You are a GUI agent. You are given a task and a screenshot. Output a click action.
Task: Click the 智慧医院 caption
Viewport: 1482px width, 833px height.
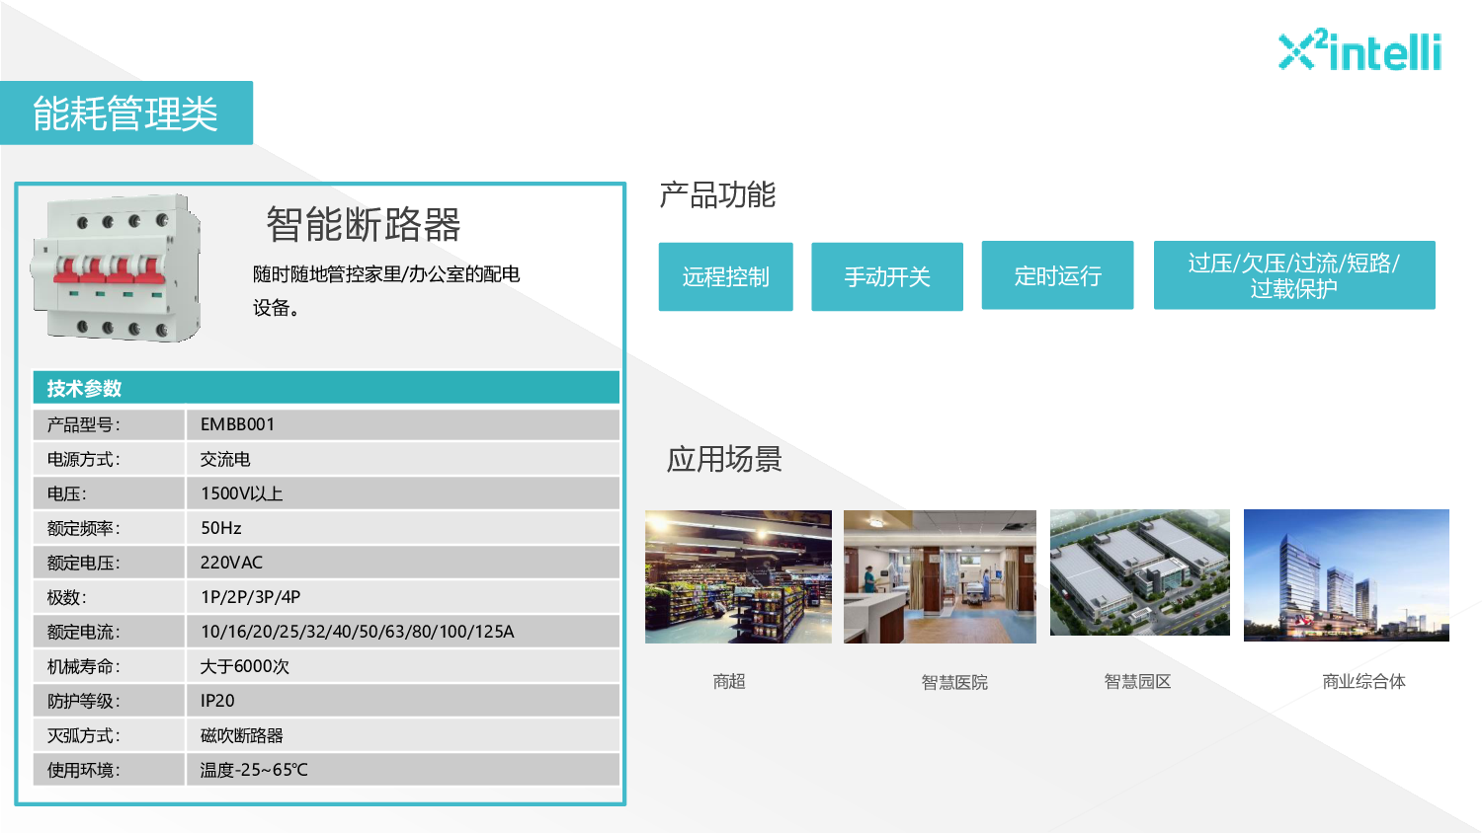pyautogui.click(x=954, y=682)
